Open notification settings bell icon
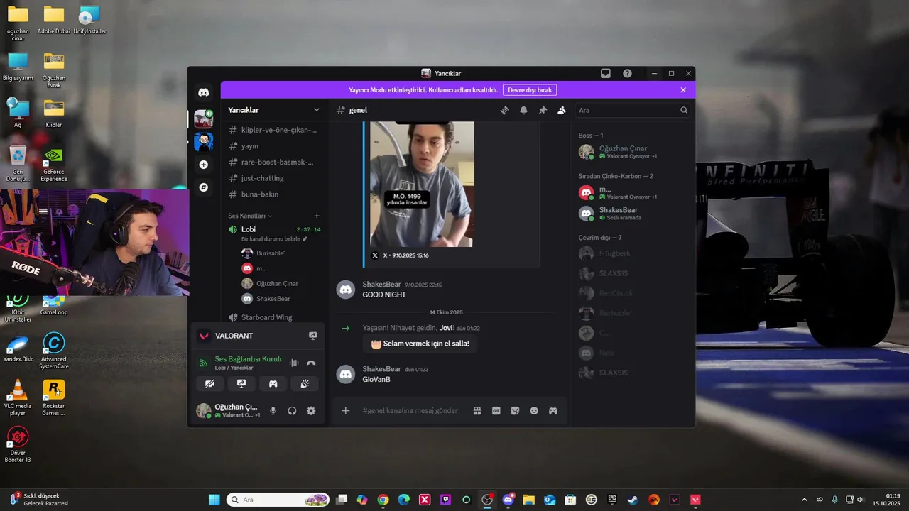 [523, 110]
